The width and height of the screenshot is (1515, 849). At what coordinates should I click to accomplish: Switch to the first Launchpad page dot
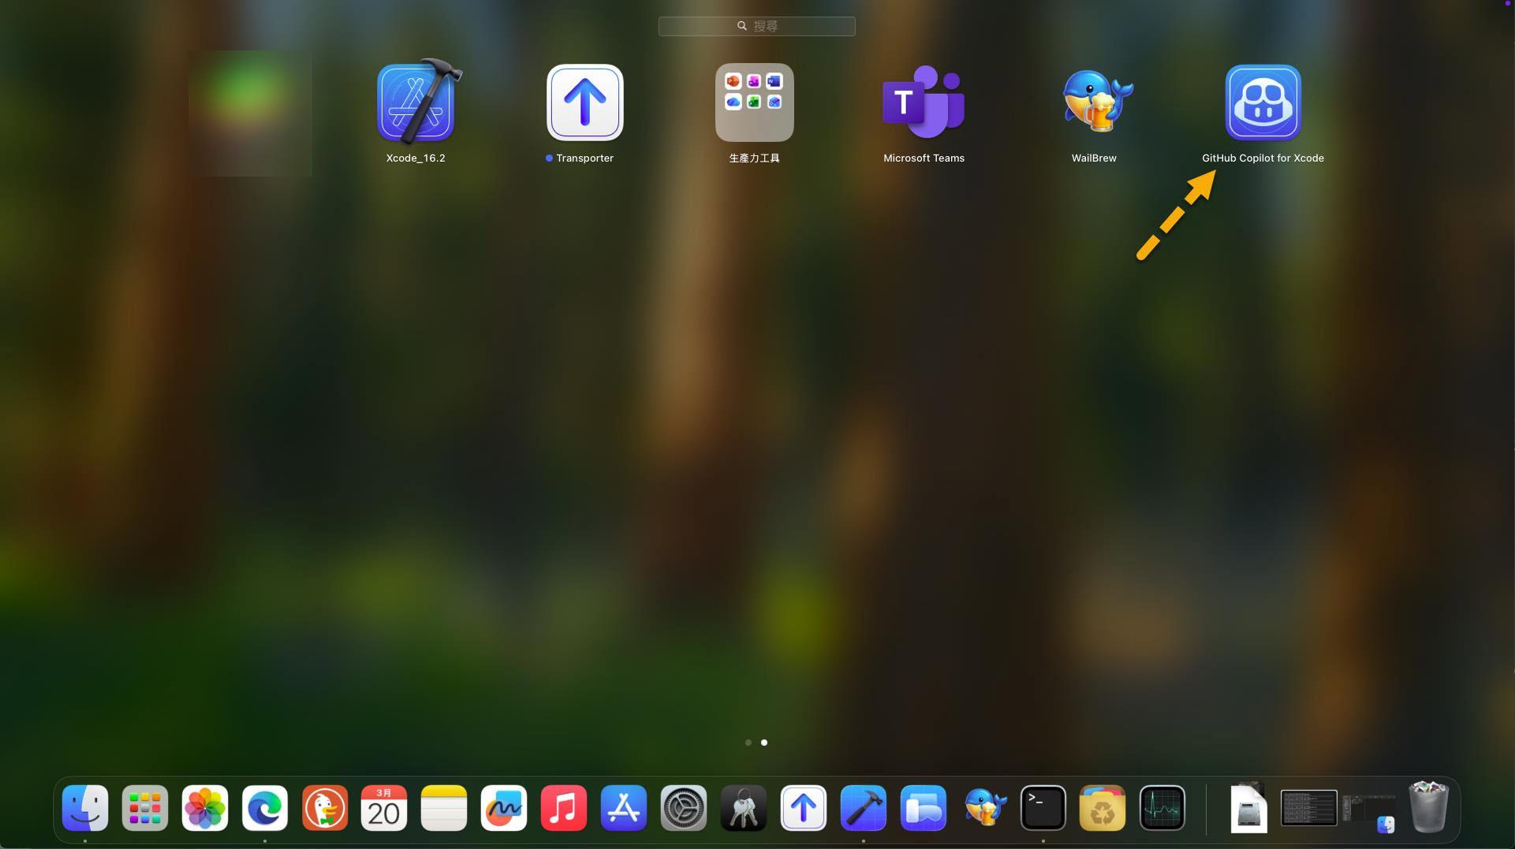(748, 743)
